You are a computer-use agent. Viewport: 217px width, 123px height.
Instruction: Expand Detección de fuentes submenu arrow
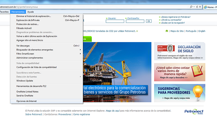point(80,77)
